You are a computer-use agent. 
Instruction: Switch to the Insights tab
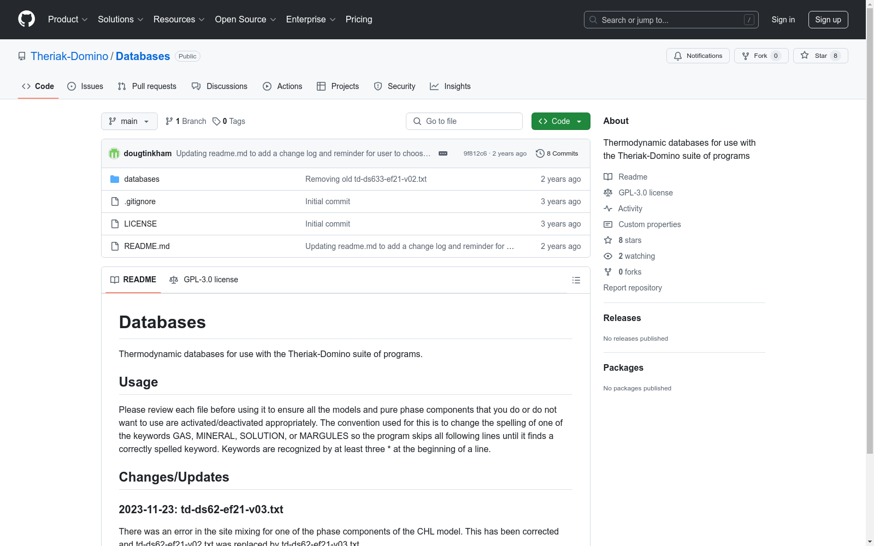pyautogui.click(x=450, y=86)
